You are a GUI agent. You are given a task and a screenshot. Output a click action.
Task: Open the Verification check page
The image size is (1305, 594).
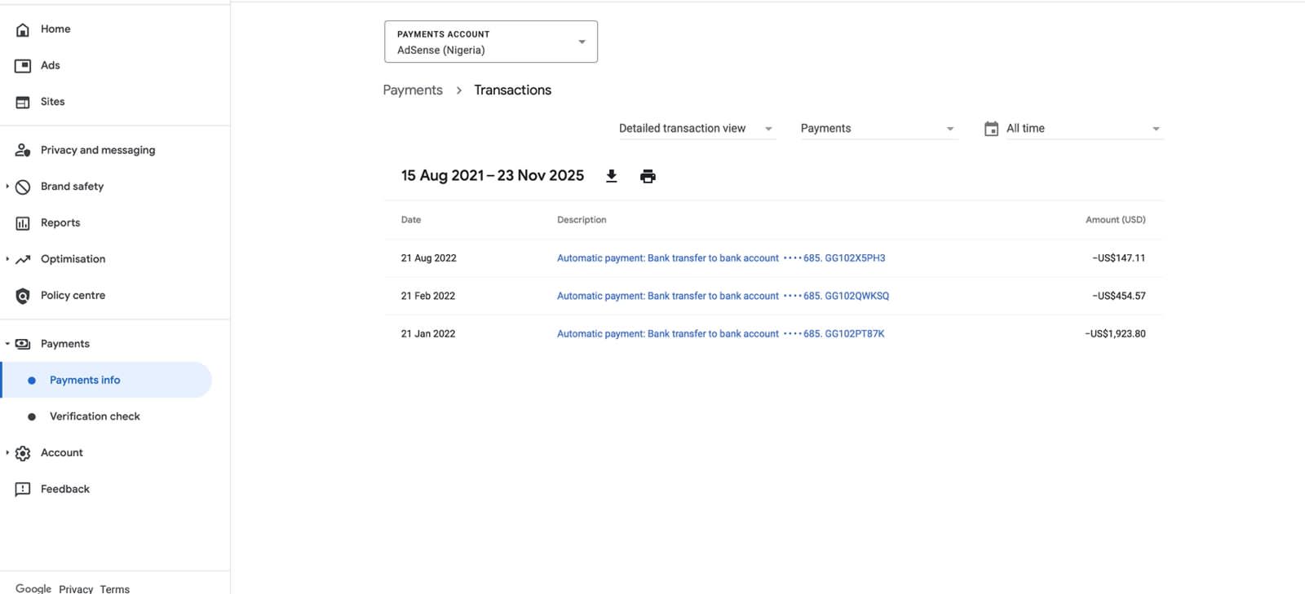click(95, 416)
